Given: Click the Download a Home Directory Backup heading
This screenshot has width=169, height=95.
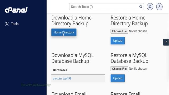Looking at the screenshot, I should 72,21.
